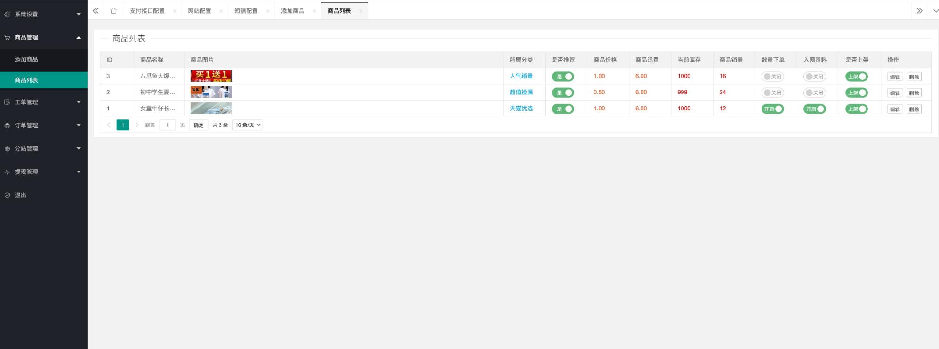Click the double right arrow tab scroll icon
Image resolution: width=939 pixels, height=349 pixels.
[919, 11]
